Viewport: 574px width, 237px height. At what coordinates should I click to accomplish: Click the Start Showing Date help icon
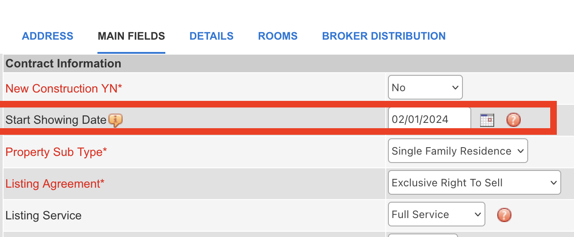point(514,120)
